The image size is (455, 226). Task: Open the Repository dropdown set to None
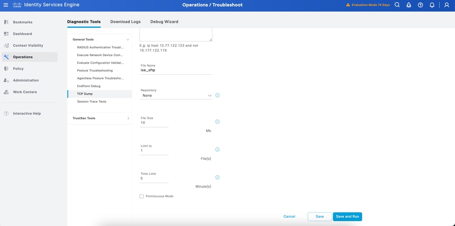click(x=176, y=96)
